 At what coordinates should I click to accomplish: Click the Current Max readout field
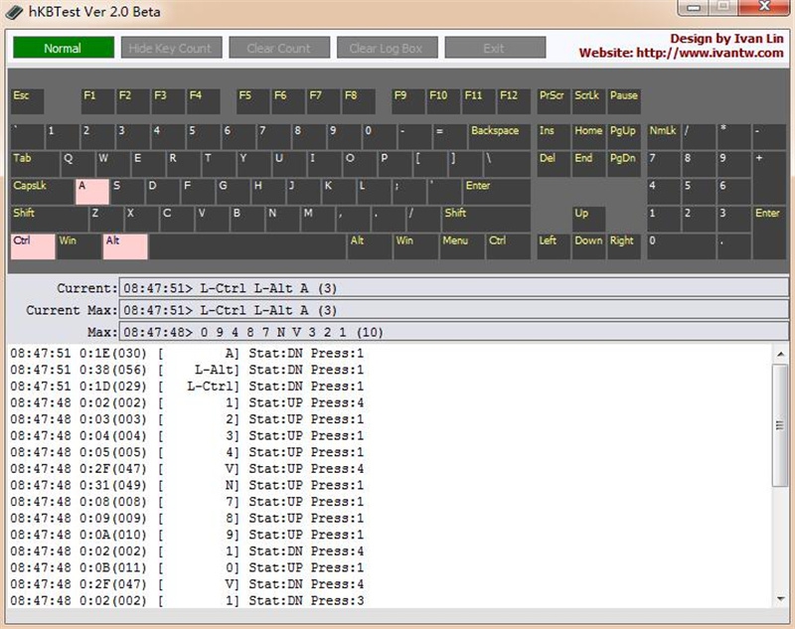tap(453, 310)
